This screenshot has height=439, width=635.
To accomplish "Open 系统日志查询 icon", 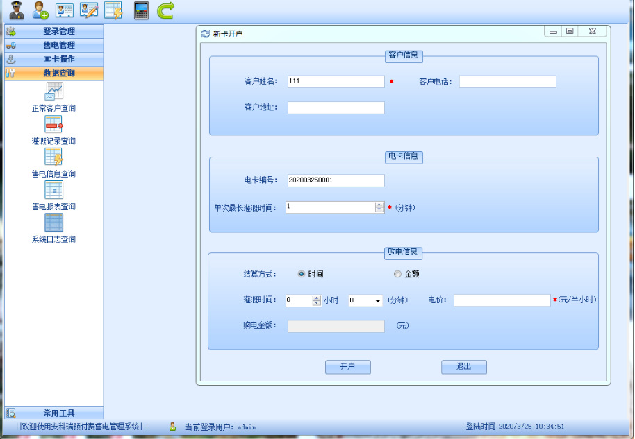I will click(x=54, y=223).
